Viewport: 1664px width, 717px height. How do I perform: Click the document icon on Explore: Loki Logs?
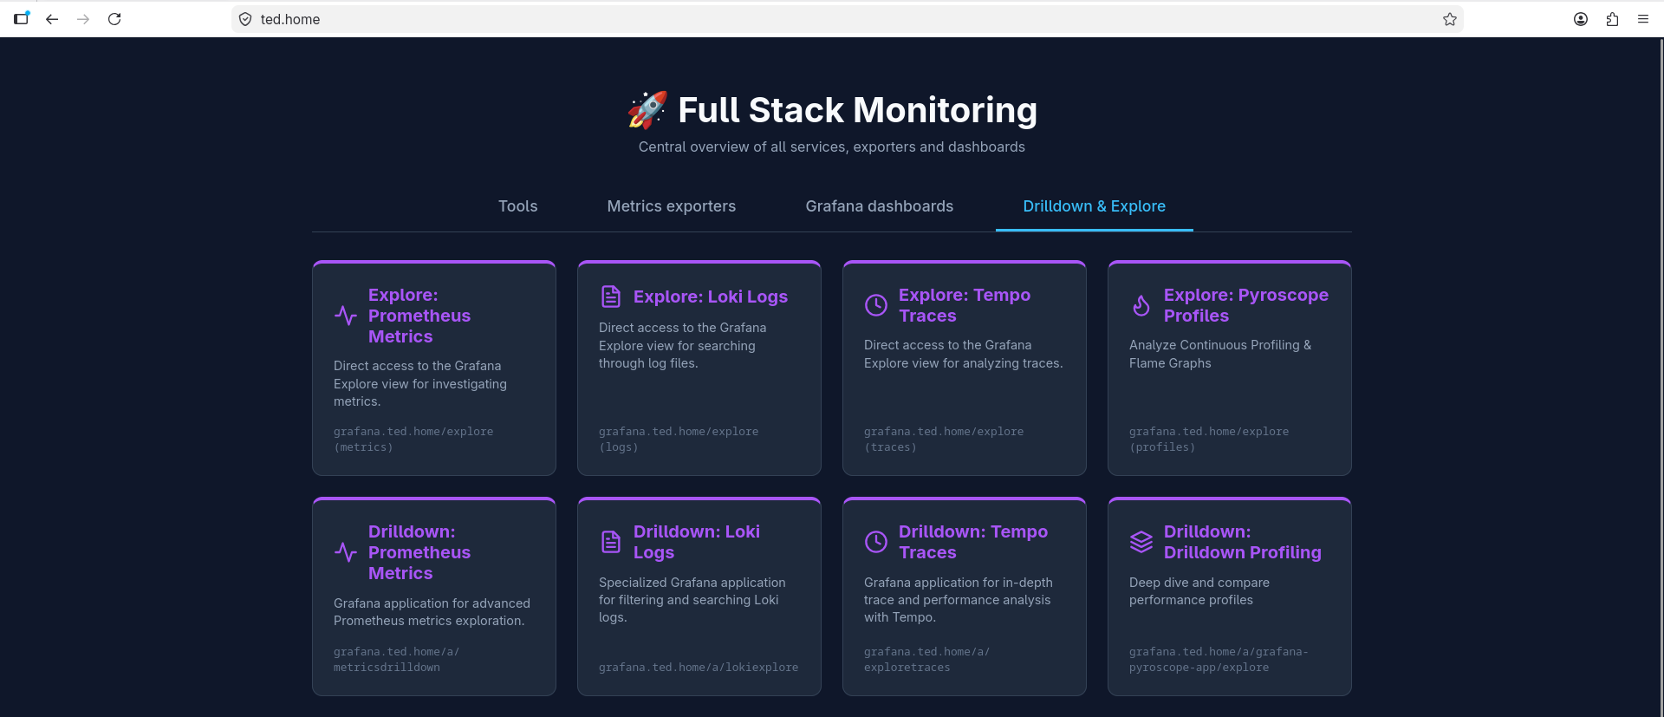pos(611,297)
